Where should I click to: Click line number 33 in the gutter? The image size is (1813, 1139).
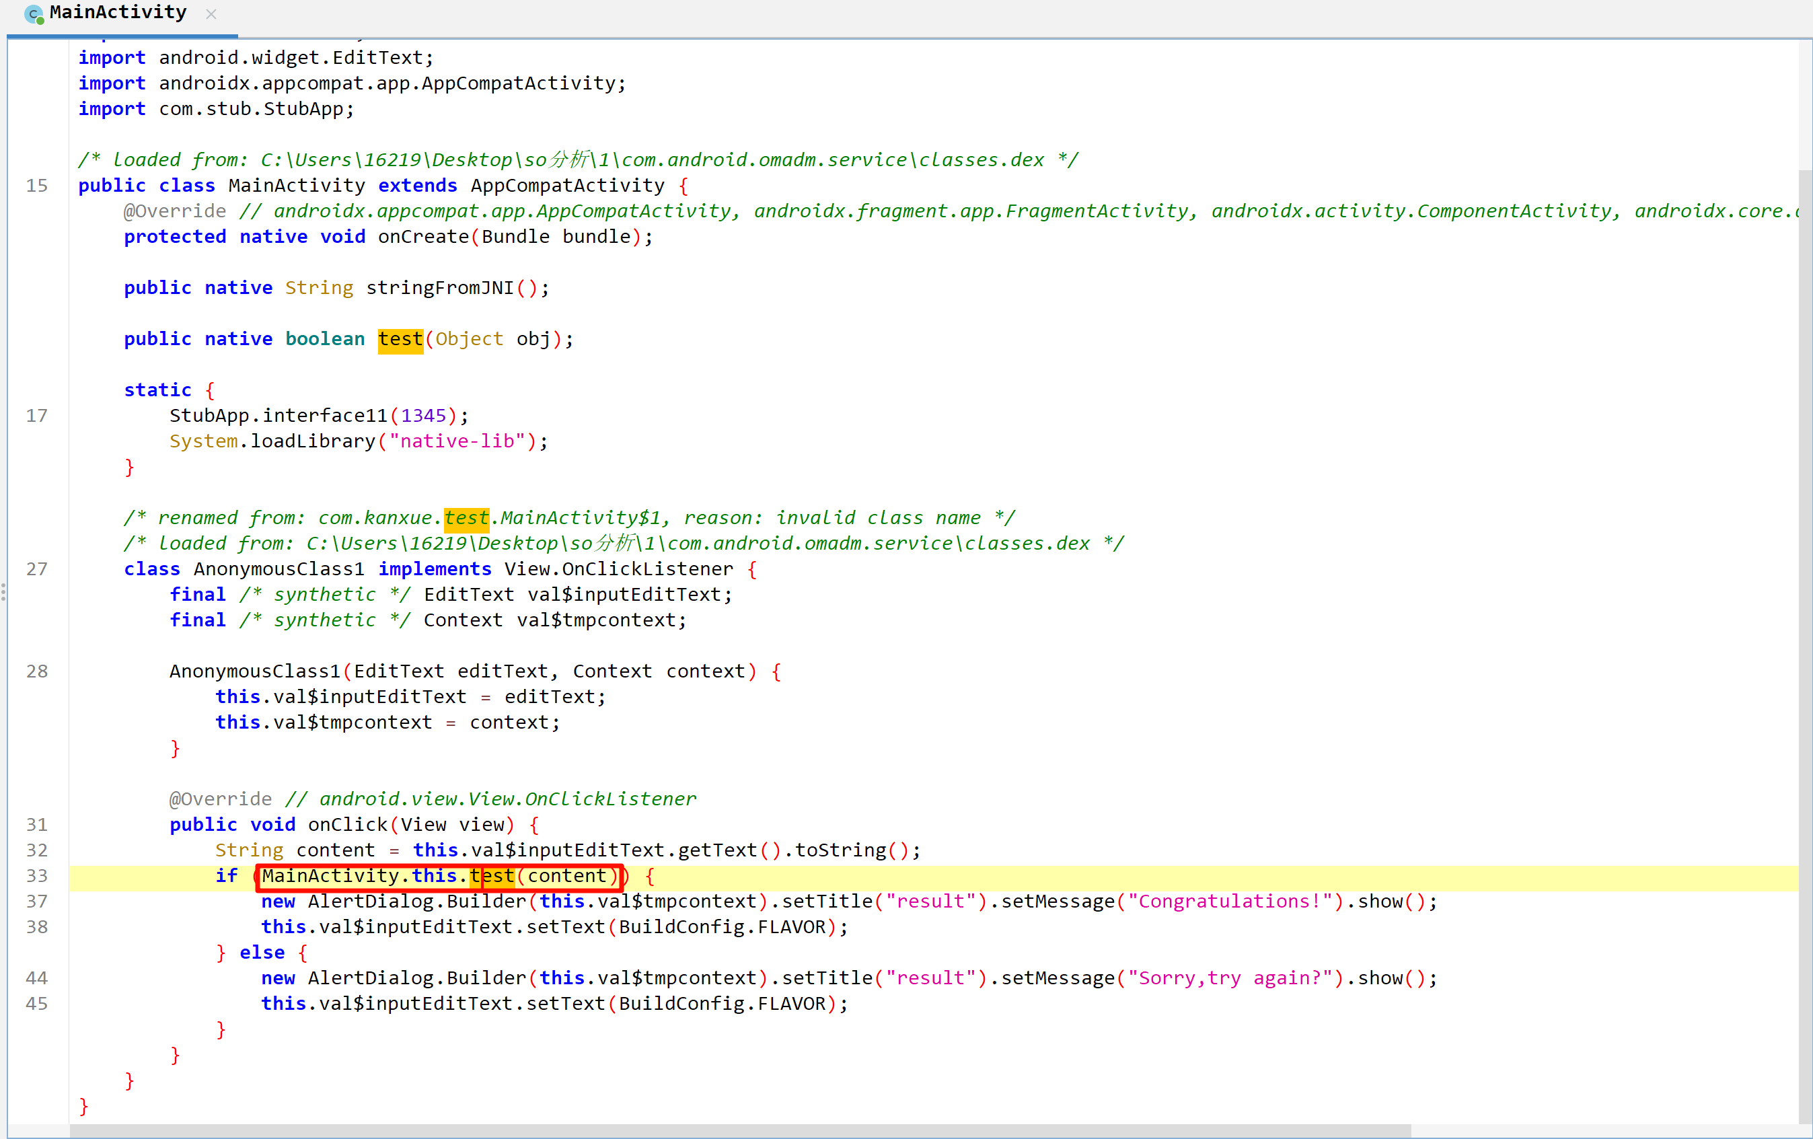coord(36,876)
